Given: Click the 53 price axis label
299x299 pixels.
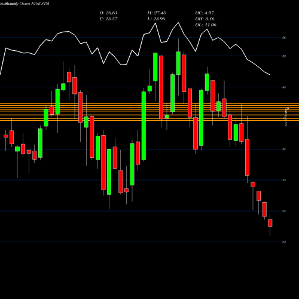Looking at the screenshot, I should tap(284, 56).
